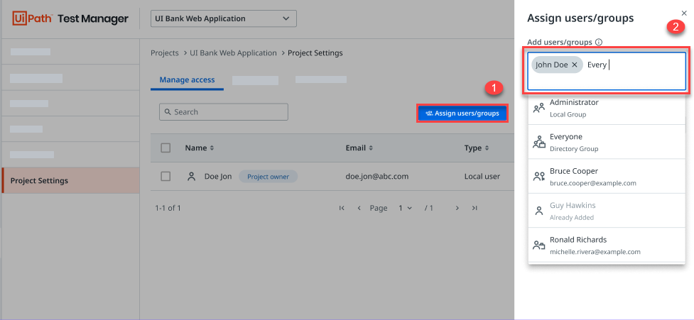Jump to the last page of results
The image size is (694, 320).
475,208
